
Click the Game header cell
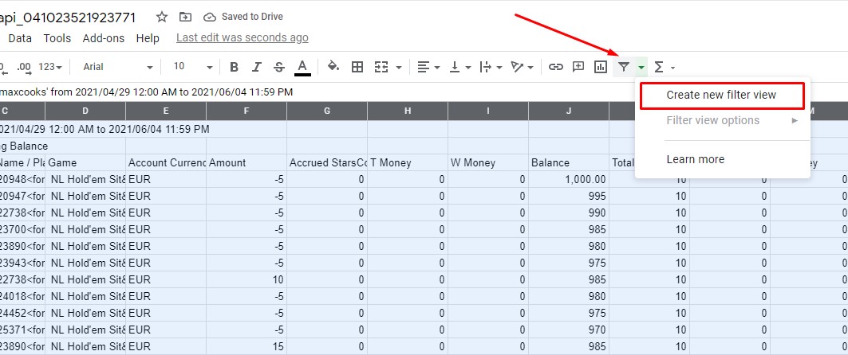click(x=85, y=163)
